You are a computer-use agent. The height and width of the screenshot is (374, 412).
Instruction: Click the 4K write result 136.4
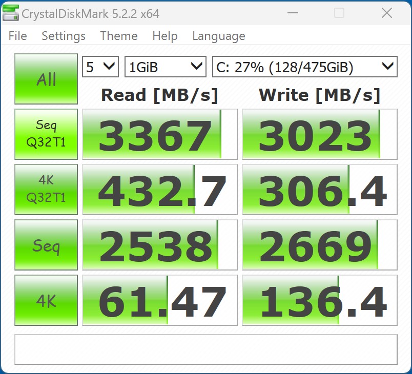point(320,300)
